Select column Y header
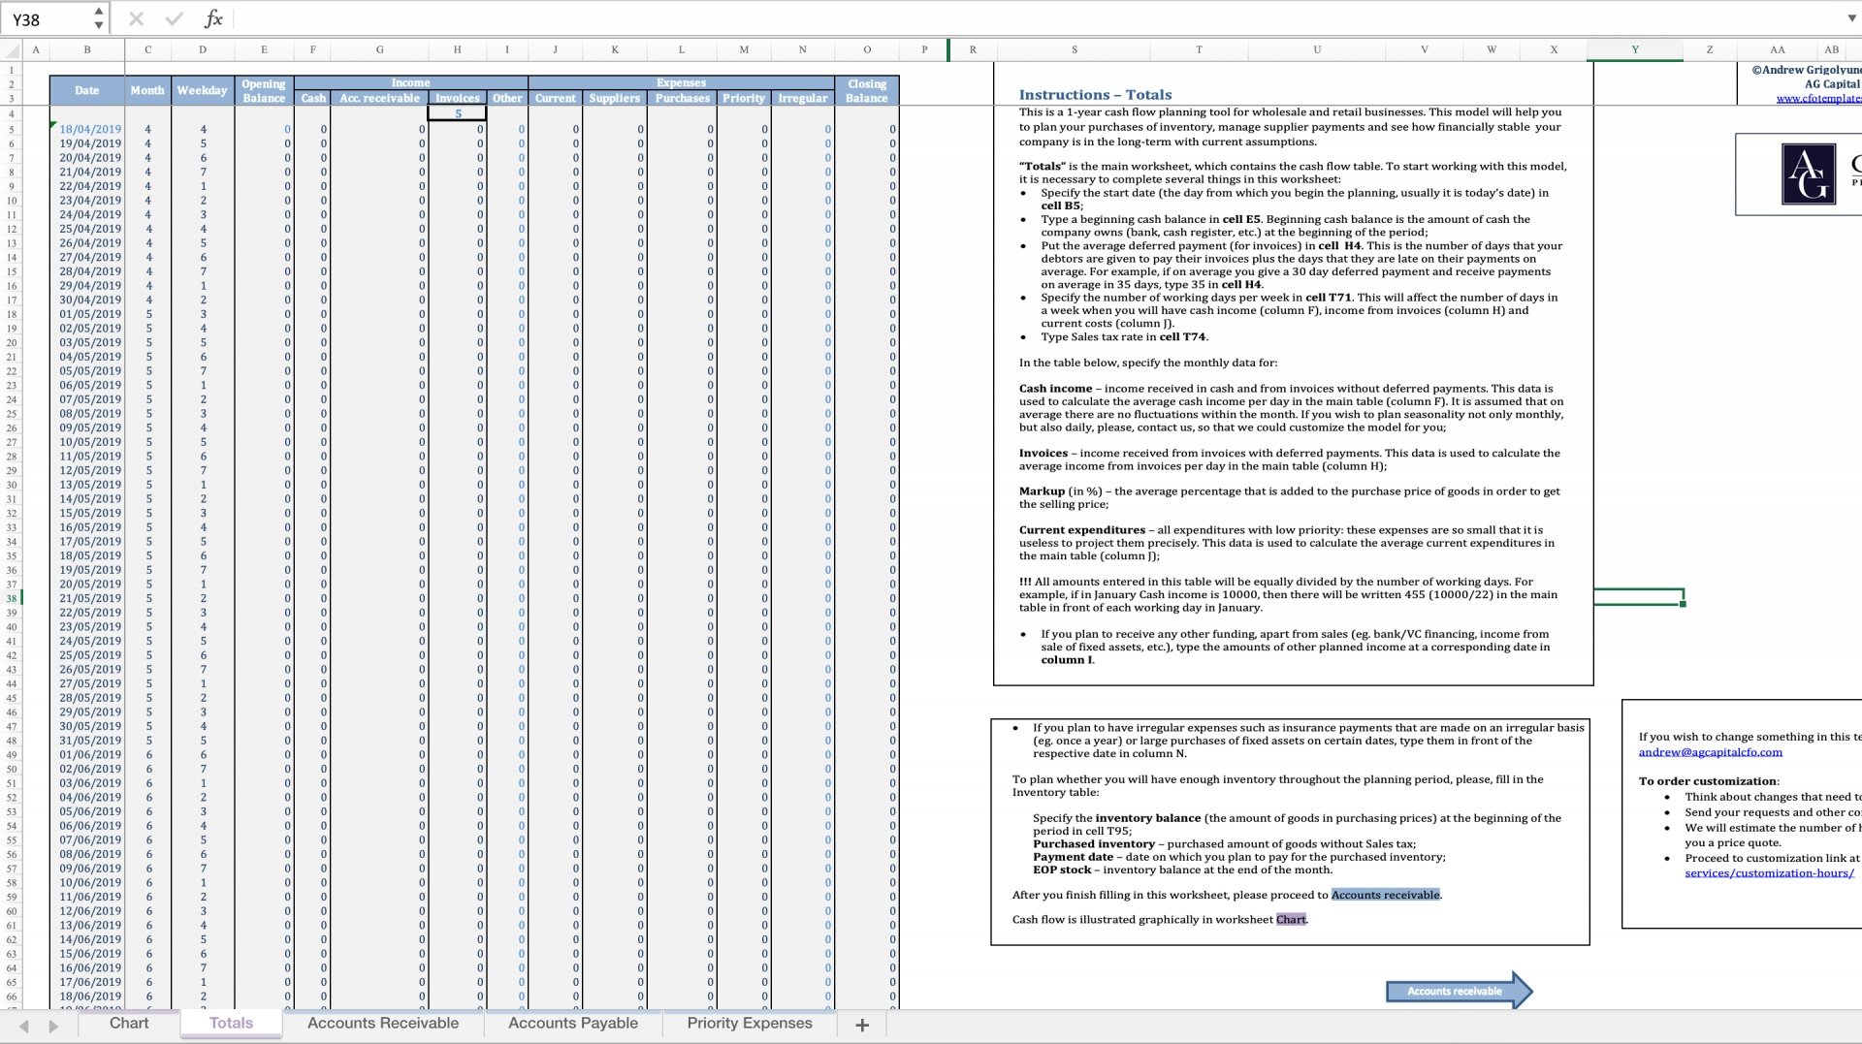 click(x=1635, y=49)
